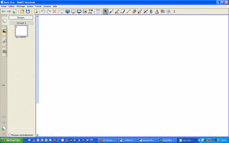
Task: Select the Pen tool in toolbar
Action: pyautogui.click(x=111, y=11)
